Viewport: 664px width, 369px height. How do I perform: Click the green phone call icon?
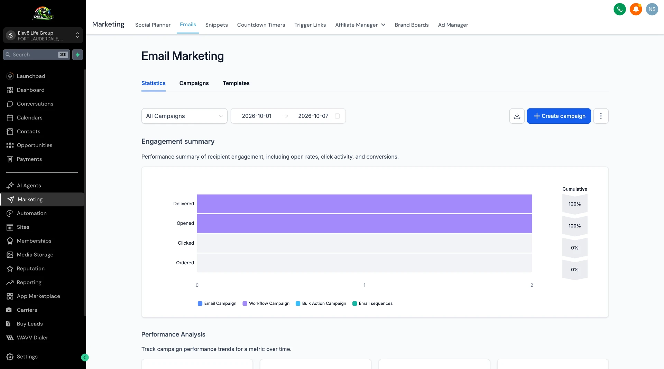pos(619,9)
